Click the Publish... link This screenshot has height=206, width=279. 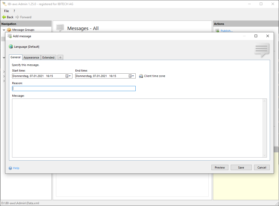227,31
